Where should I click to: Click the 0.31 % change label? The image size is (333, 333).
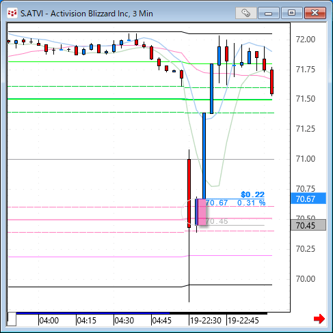click(x=251, y=203)
